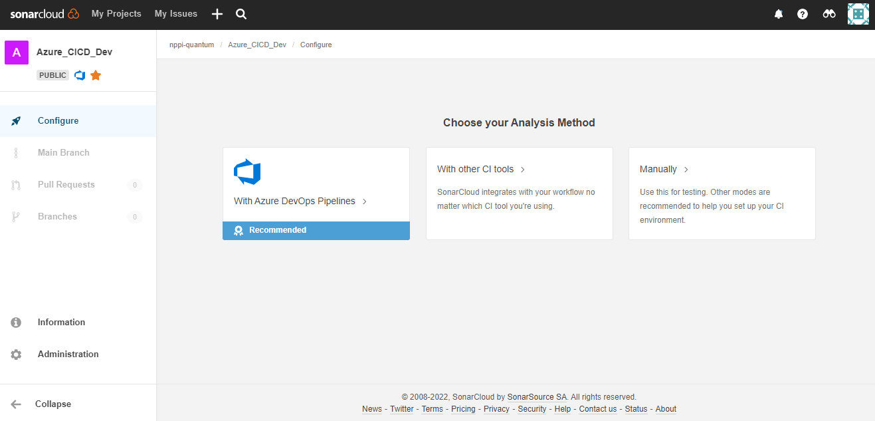Select Main Branch in the sidebar
Image resolution: width=875 pixels, height=421 pixels.
tap(78, 153)
